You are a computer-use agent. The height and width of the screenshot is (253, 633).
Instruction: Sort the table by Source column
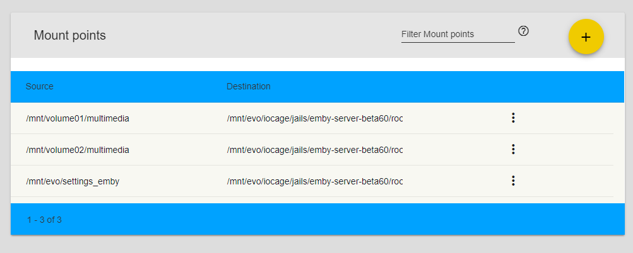click(x=40, y=86)
